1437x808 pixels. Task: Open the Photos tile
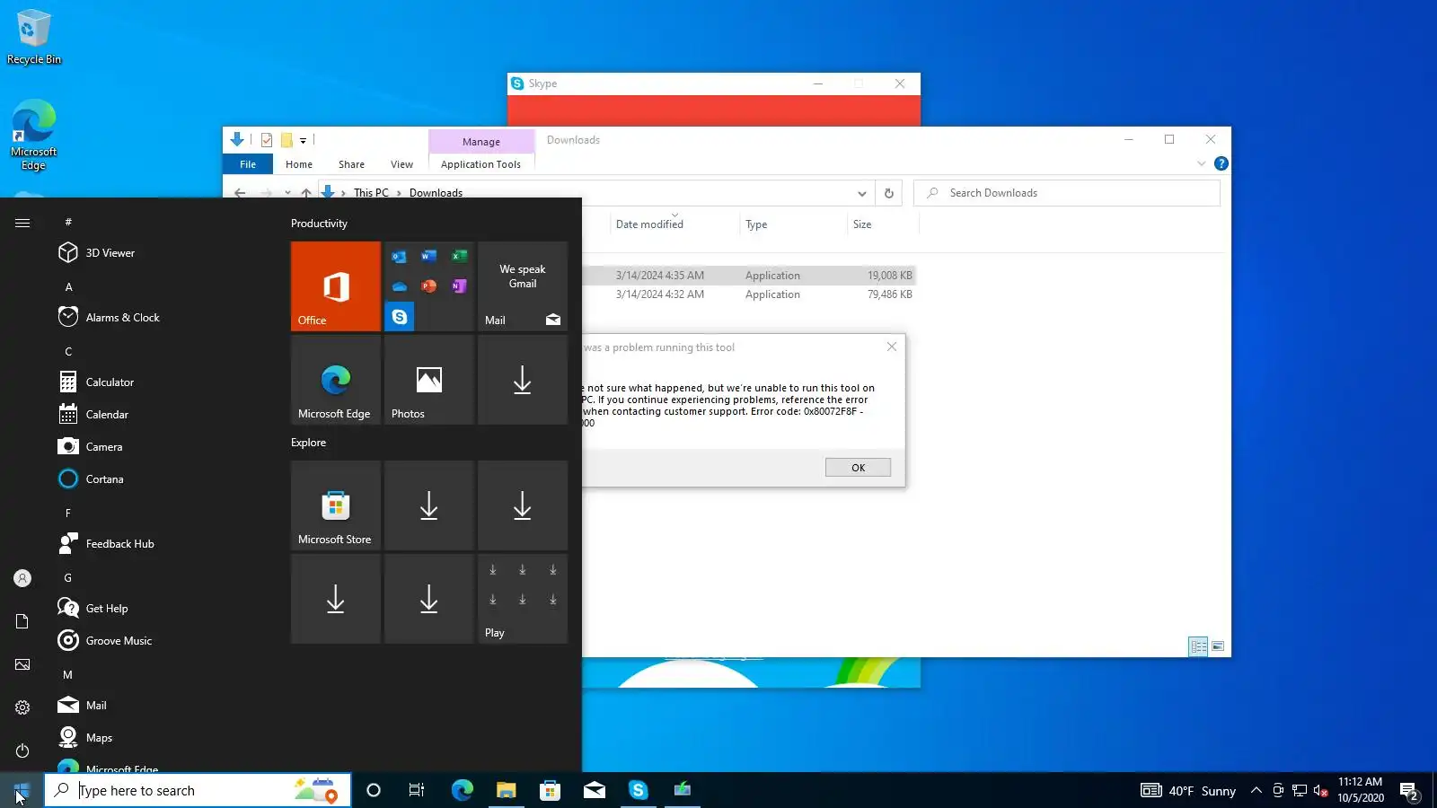pyautogui.click(x=429, y=380)
